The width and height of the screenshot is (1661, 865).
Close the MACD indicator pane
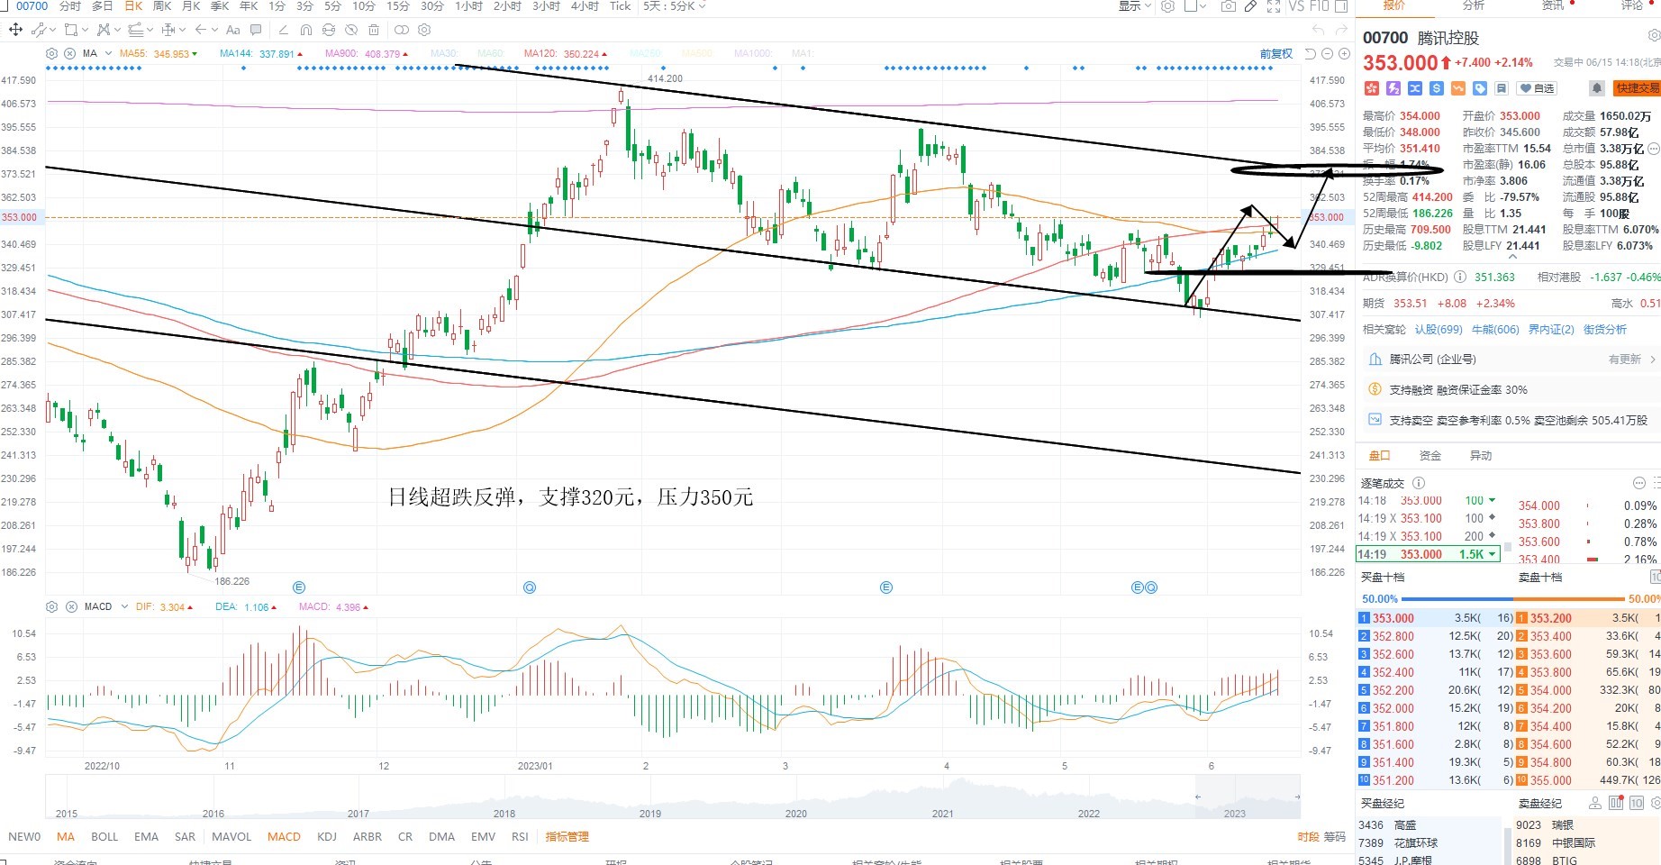point(71,606)
